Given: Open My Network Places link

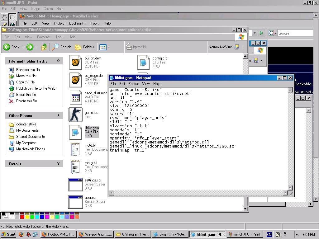Looking at the screenshot, I should (31, 149).
